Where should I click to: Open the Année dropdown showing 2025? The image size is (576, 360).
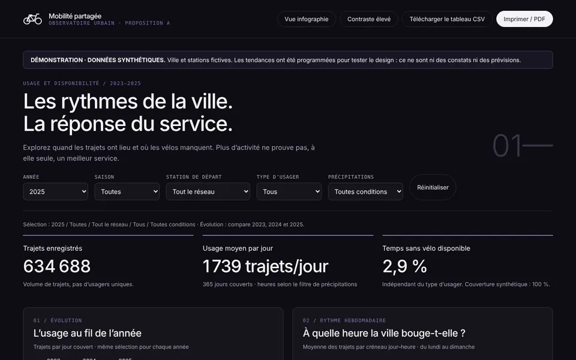point(55,191)
